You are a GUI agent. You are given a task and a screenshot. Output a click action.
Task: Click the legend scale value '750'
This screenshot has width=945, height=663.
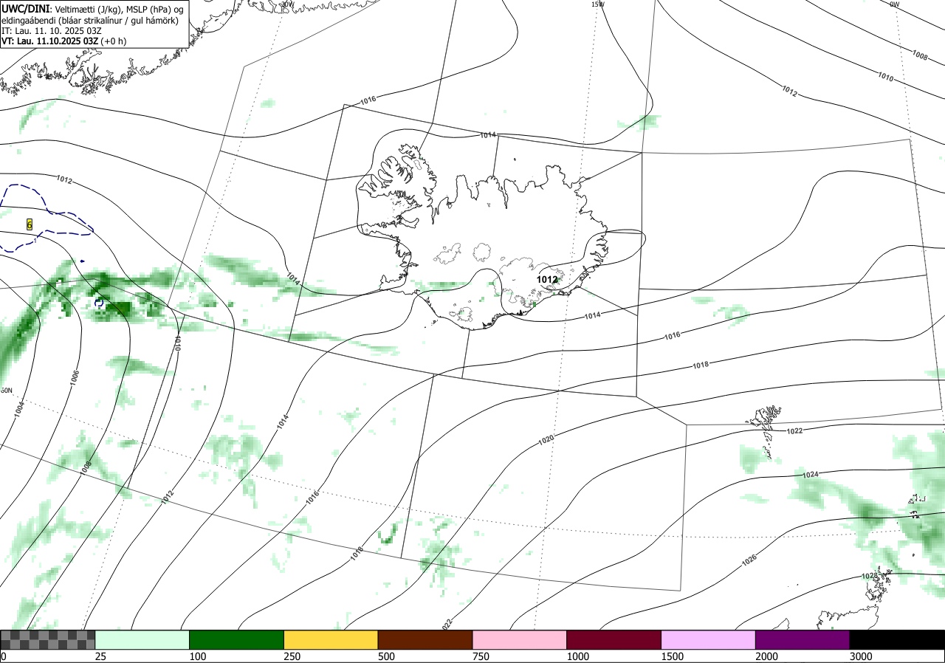pyautogui.click(x=481, y=656)
